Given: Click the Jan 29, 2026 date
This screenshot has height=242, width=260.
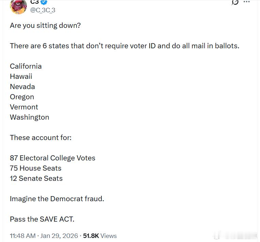Looking at the screenshot, I should (59, 236).
